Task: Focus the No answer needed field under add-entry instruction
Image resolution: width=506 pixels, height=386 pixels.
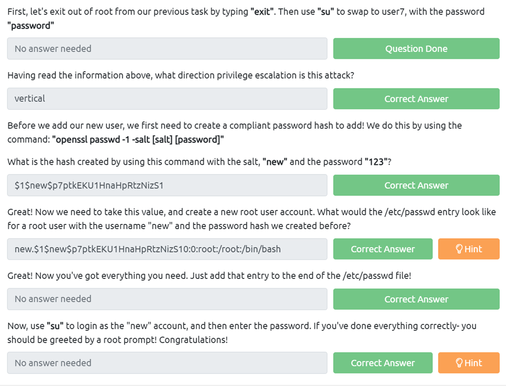Action: click(167, 299)
